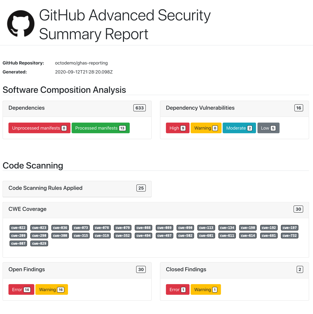Click the cwe-315 tag
This screenshot has height=314, width=313.
(x=81, y=235)
